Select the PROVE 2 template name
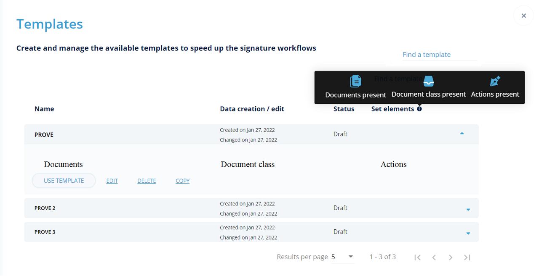This screenshot has width=539, height=276. point(45,208)
